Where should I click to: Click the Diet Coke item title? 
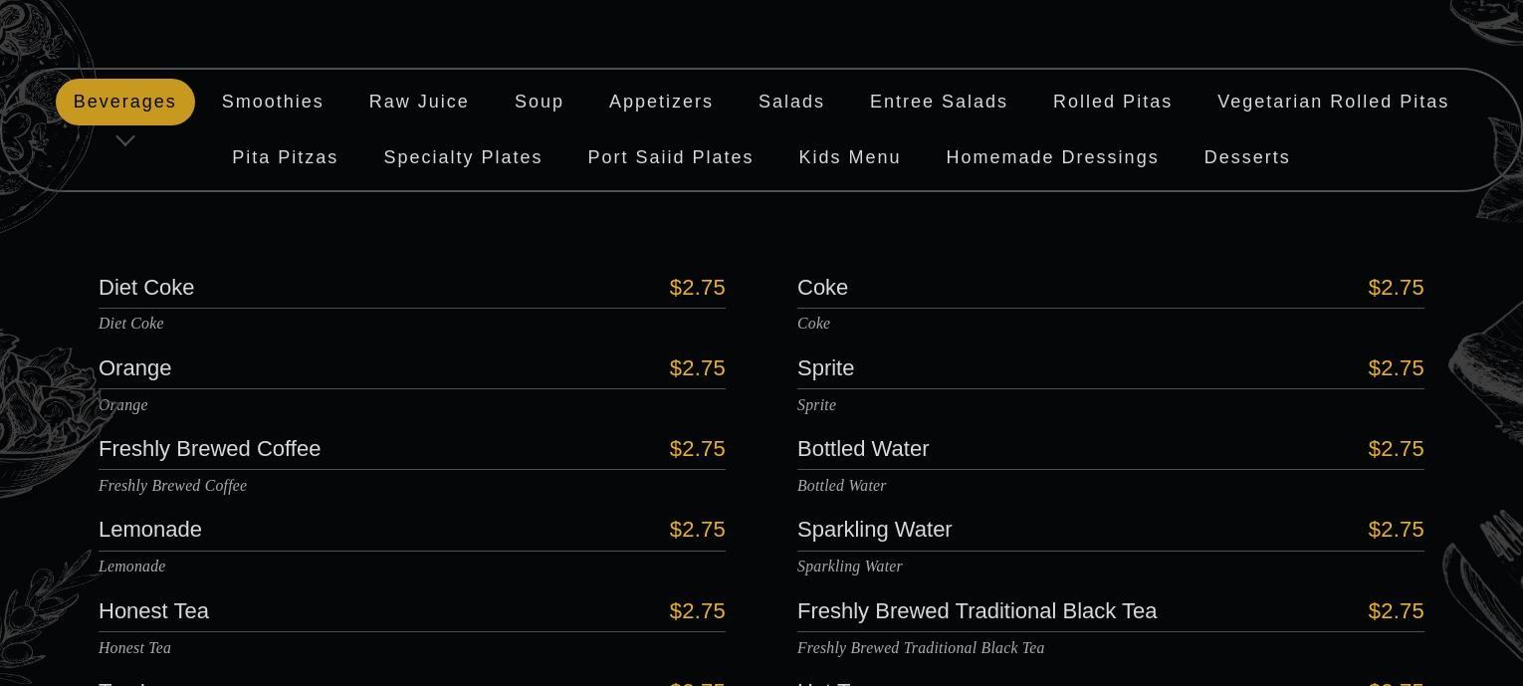coord(146,288)
